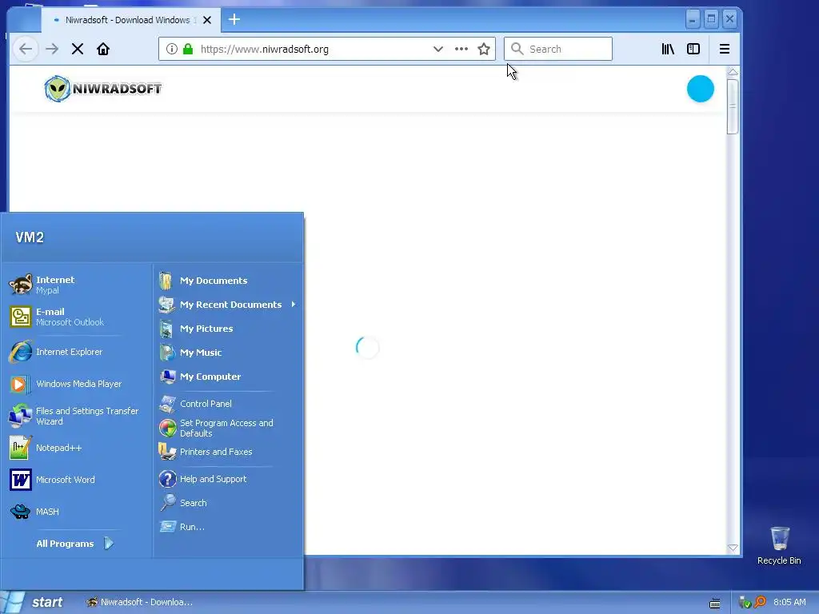Image resolution: width=819 pixels, height=614 pixels.
Task: Open the page actions three-dots menu
Action: pos(461,49)
